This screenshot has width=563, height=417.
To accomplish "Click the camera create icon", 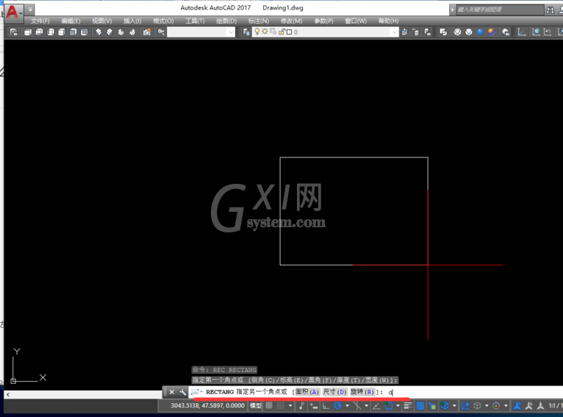I will (146, 32).
